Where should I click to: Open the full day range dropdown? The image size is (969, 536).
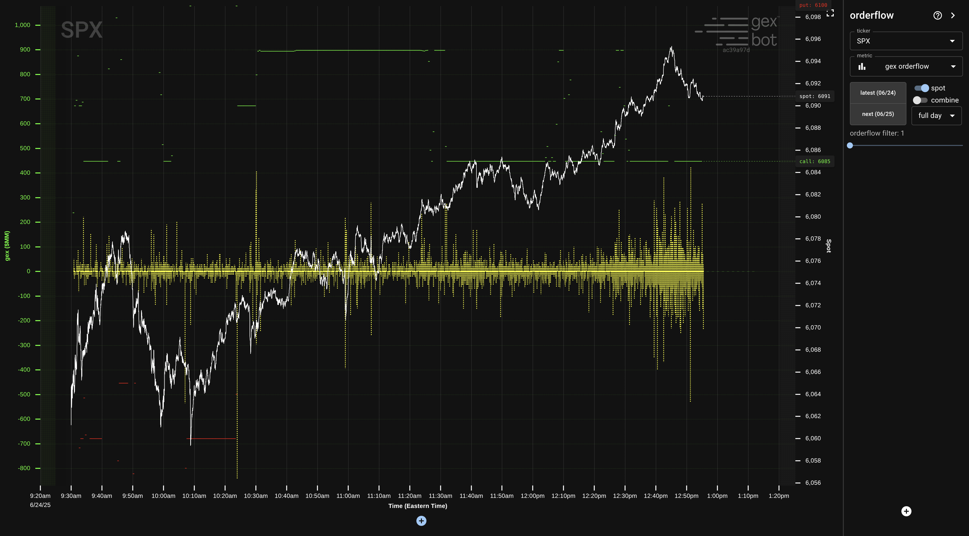[936, 116]
